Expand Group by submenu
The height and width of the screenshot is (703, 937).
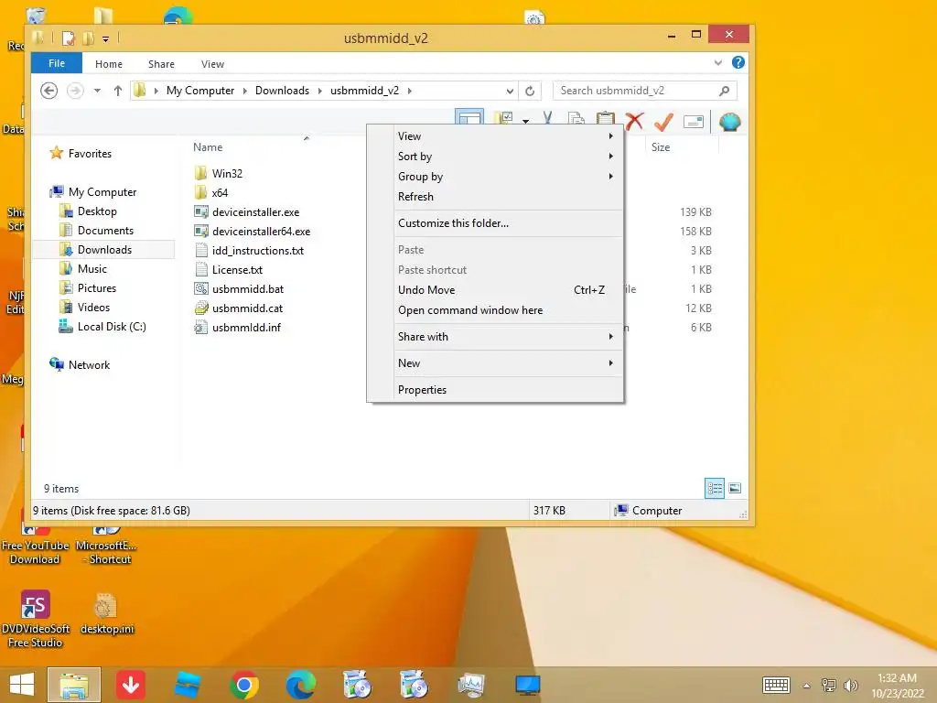pyautogui.click(x=507, y=177)
